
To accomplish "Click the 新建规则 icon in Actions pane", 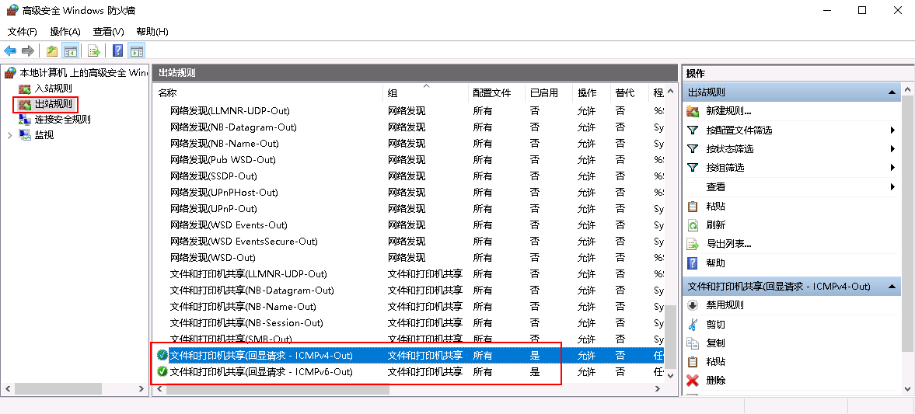I will coord(693,111).
